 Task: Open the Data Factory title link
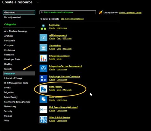[x=56, y=87]
